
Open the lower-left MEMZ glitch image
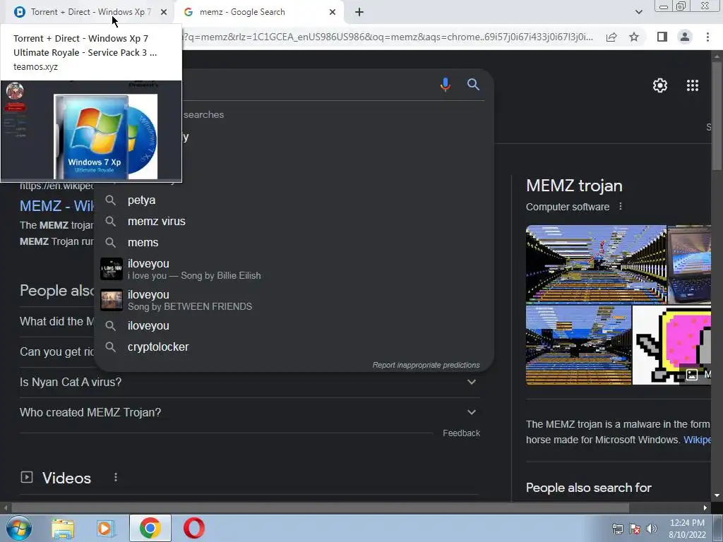pos(579,344)
